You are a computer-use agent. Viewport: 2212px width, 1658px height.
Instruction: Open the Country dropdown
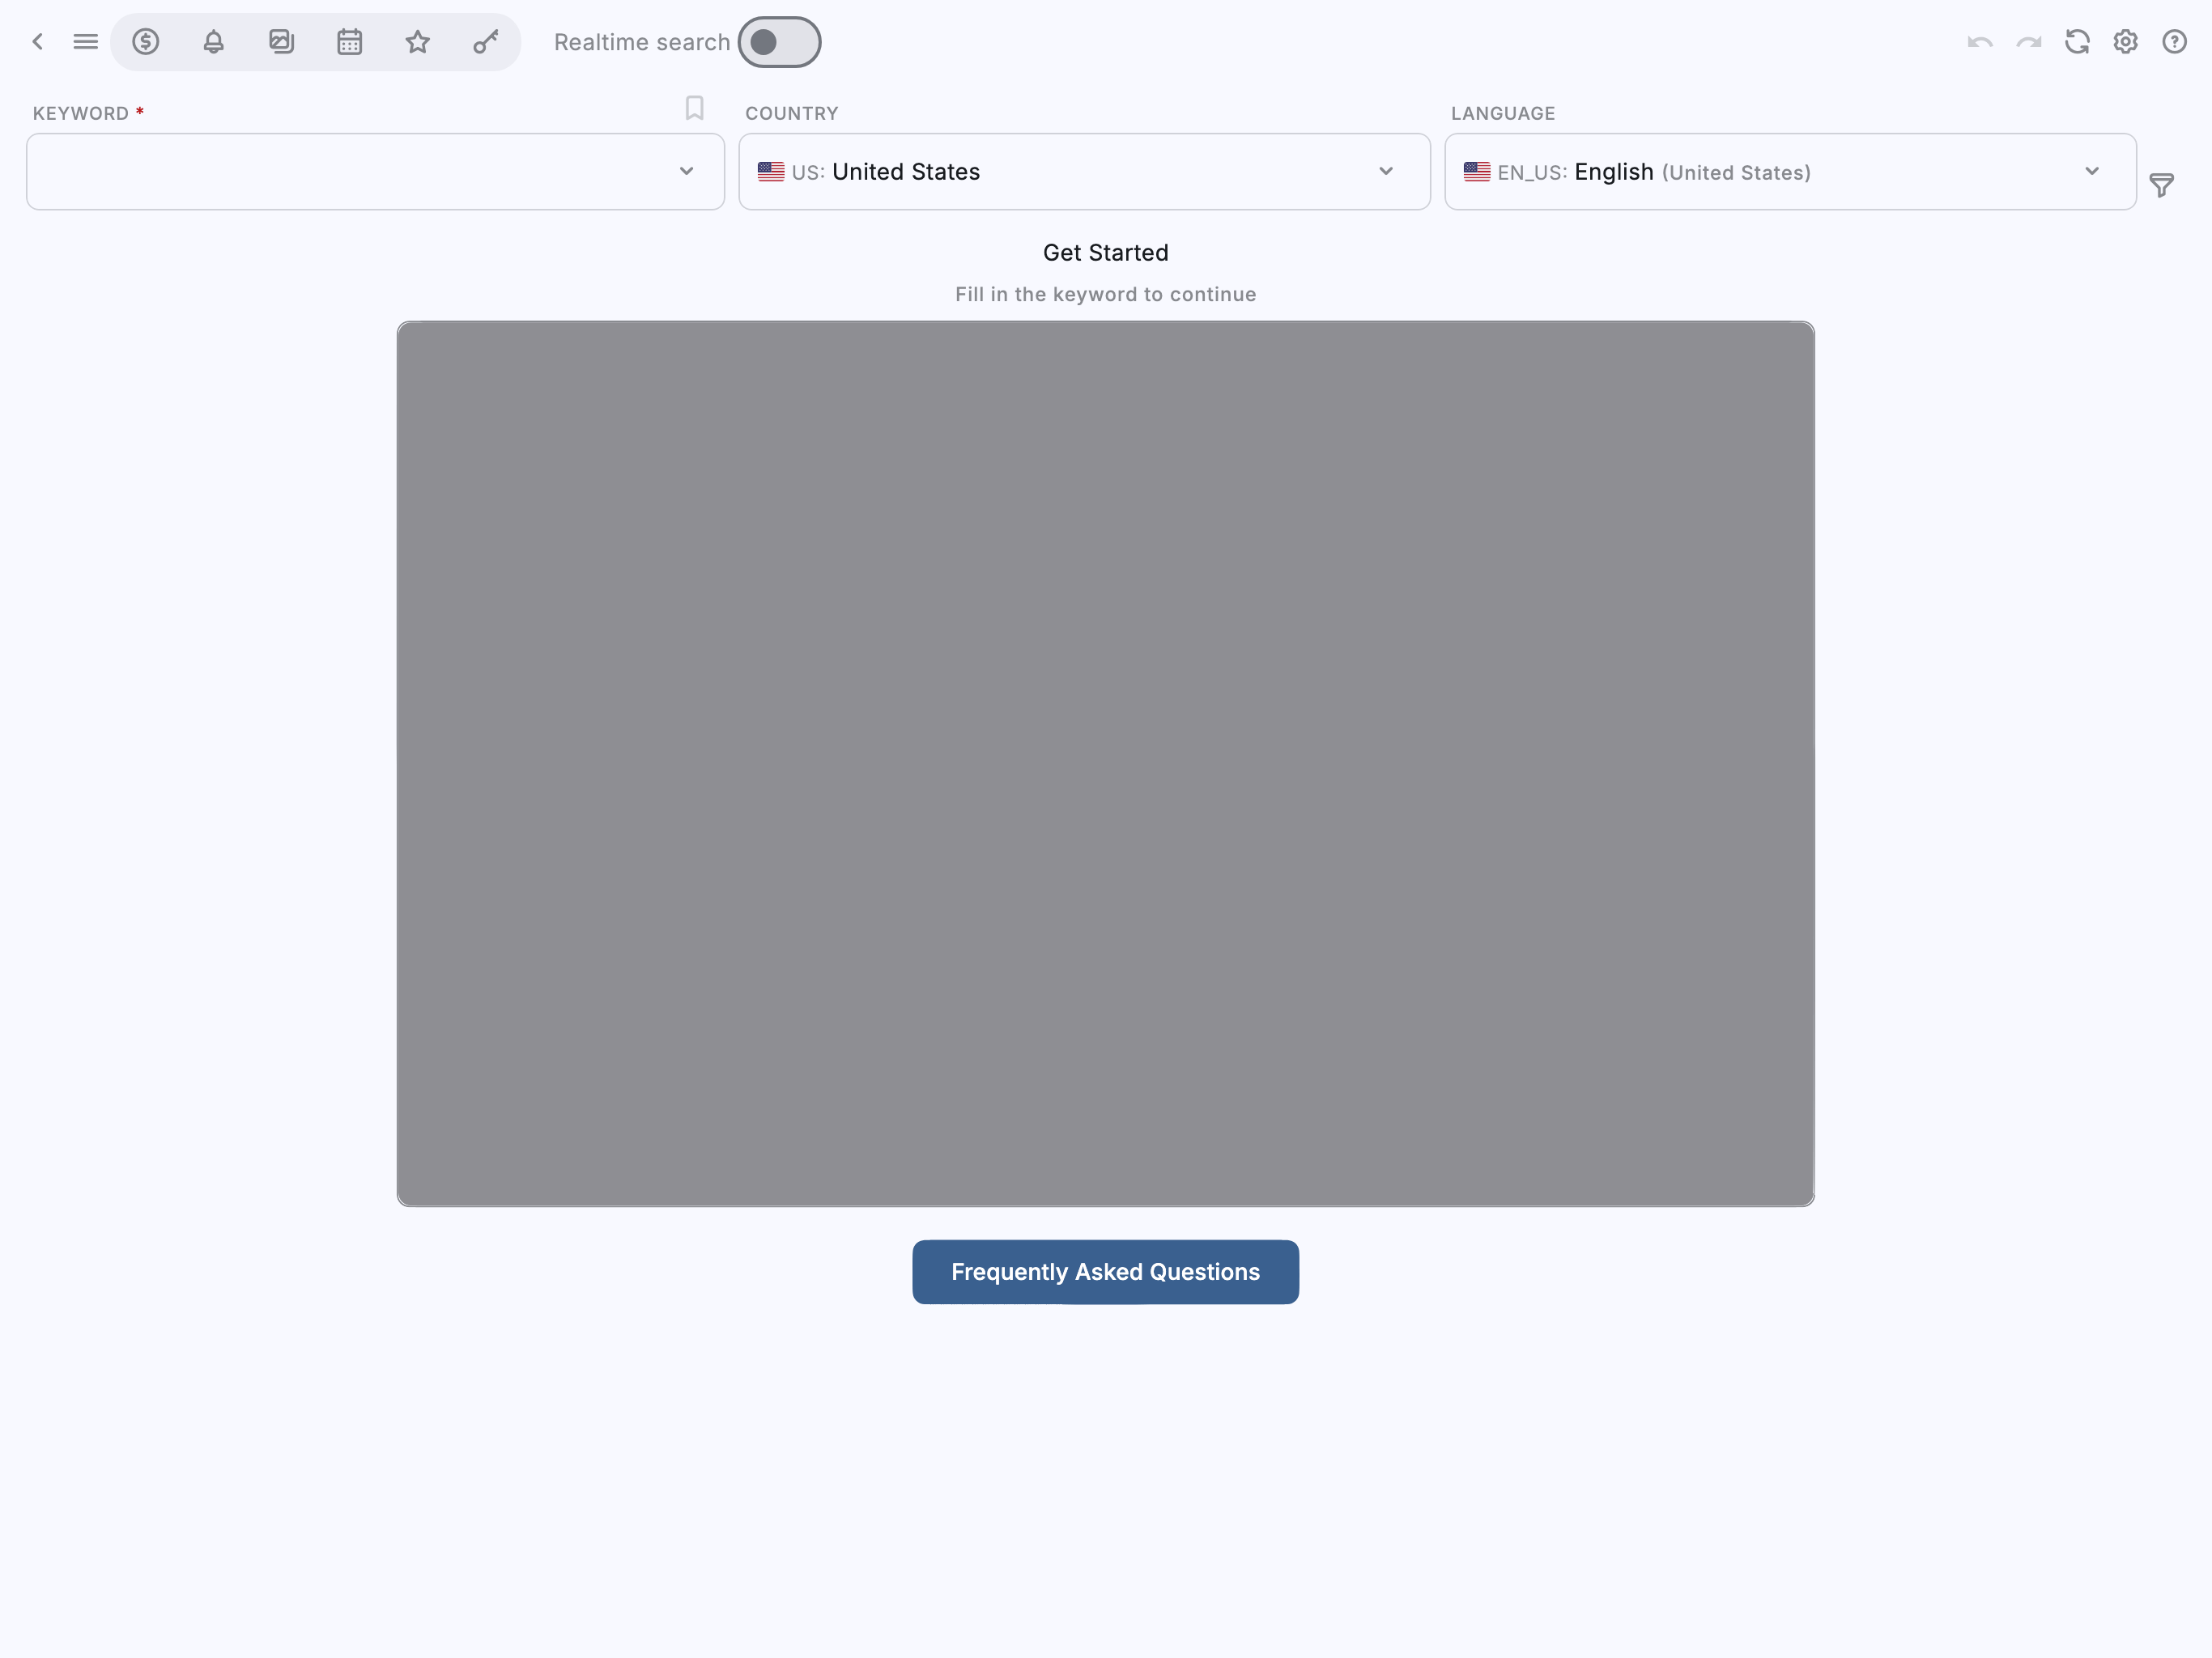(1084, 172)
